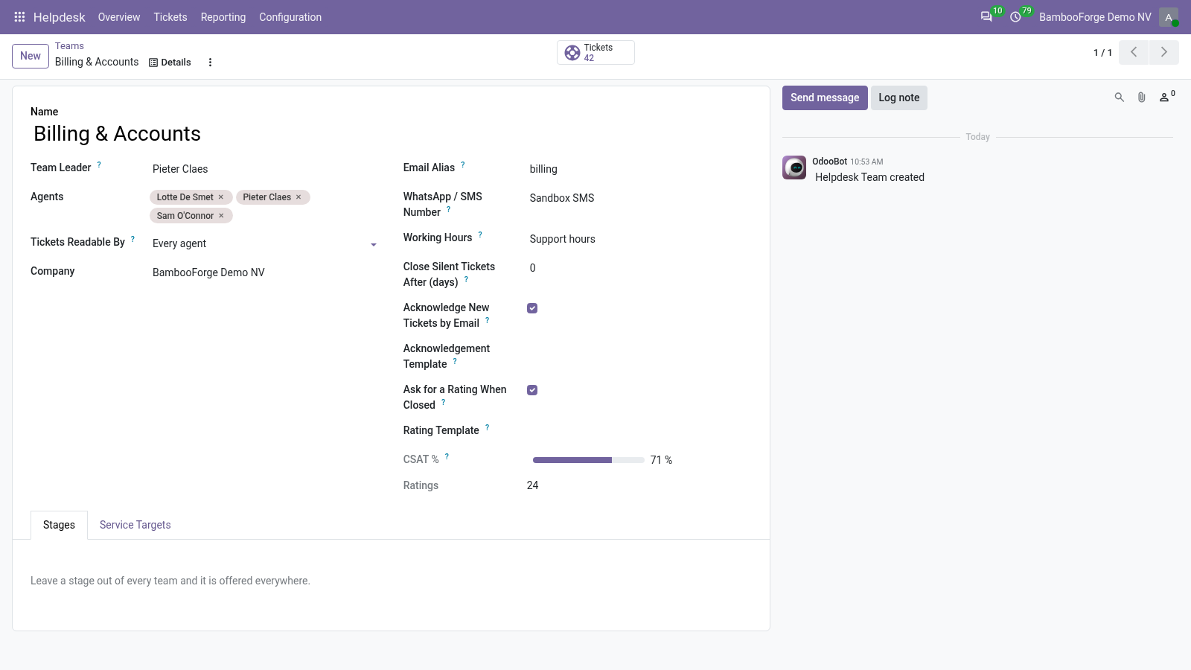Screen dimensions: 1191x670
Task: Click Ratings value 24
Action: point(533,485)
